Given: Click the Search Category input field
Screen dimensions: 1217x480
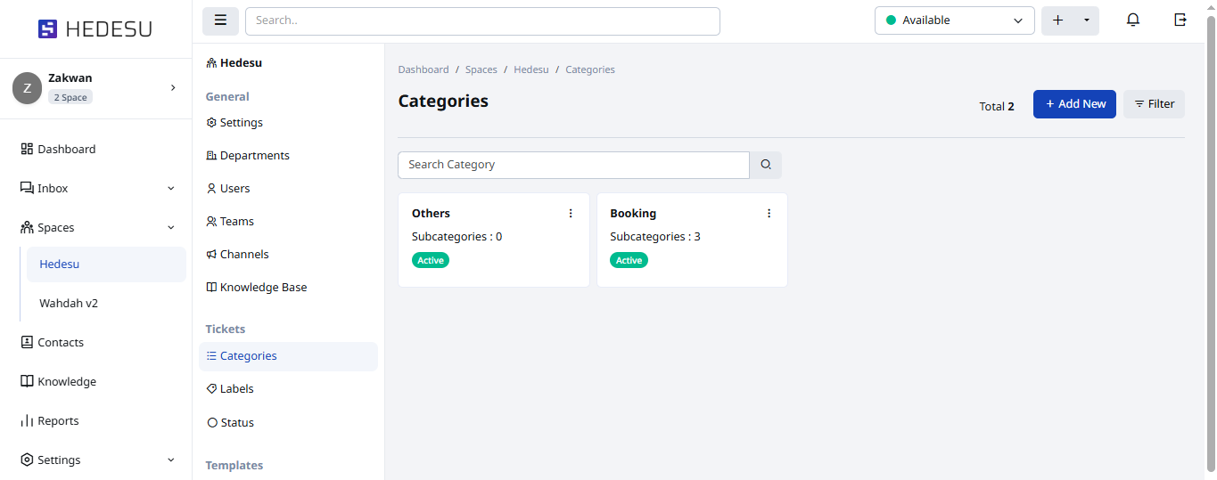Looking at the screenshot, I should (x=573, y=165).
